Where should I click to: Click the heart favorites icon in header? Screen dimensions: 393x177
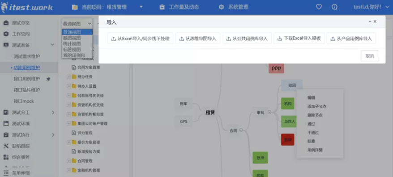pyautogui.click(x=319, y=7)
